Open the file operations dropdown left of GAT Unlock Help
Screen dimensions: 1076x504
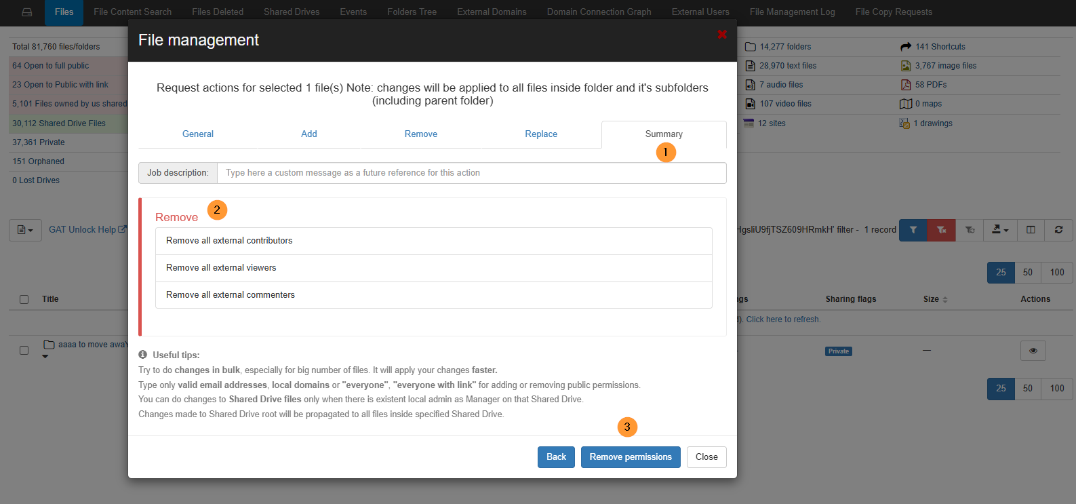25,230
